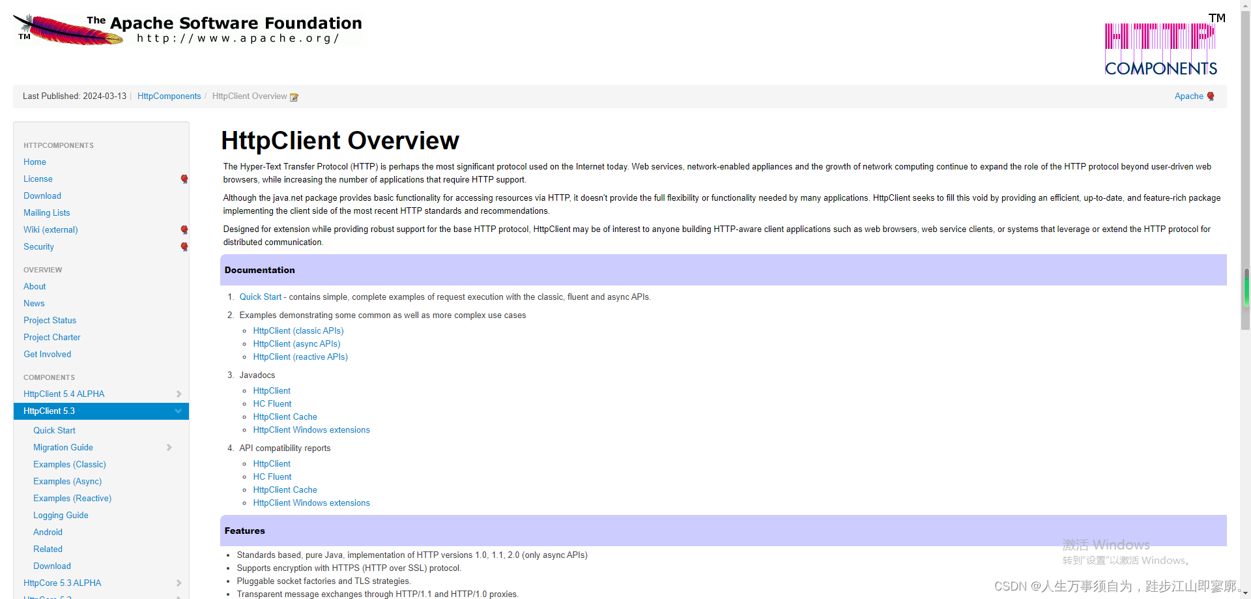Screen dimensions: 1251x599
Task: Open Logging Guide in sidebar
Action: [x=61, y=516]
